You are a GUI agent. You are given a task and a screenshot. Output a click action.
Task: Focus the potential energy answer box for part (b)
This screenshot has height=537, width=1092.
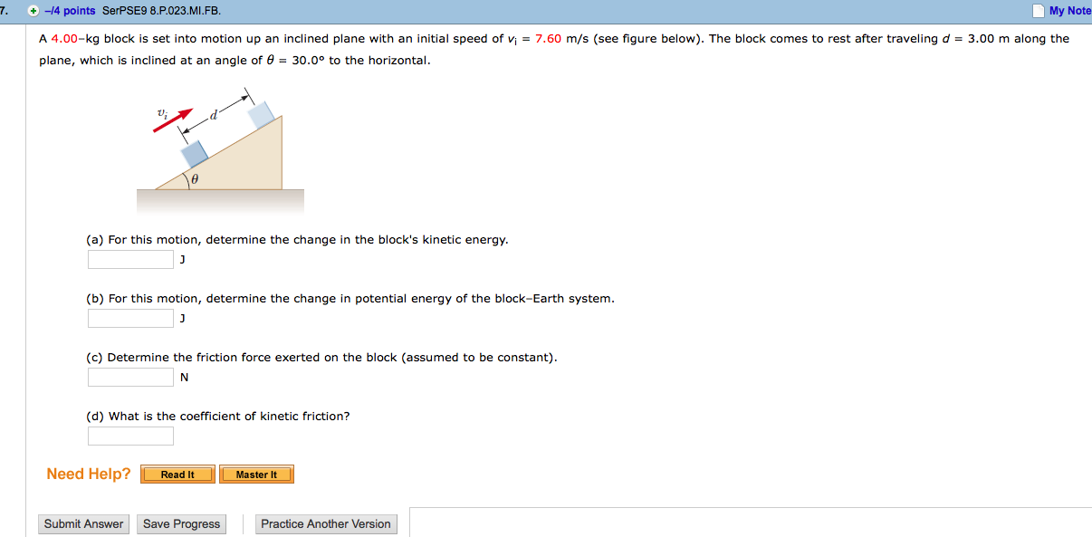pos(130,319)
